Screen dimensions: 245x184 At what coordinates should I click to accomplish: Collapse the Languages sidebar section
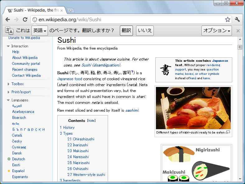[x=8, y=100]
